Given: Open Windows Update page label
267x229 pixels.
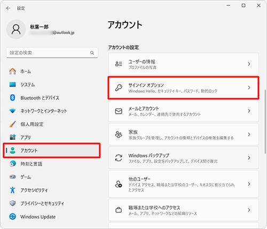Looking at the screenshot, I should coord(38,217).
